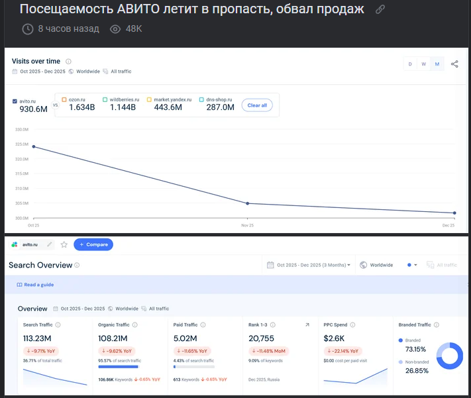Click the book icon beside Read a guide
This screenshot has height=398, width=471.
tap(19, 285)
